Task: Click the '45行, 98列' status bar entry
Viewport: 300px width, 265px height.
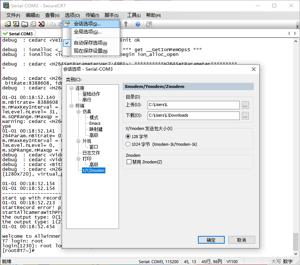Action: tap(212, 262)
